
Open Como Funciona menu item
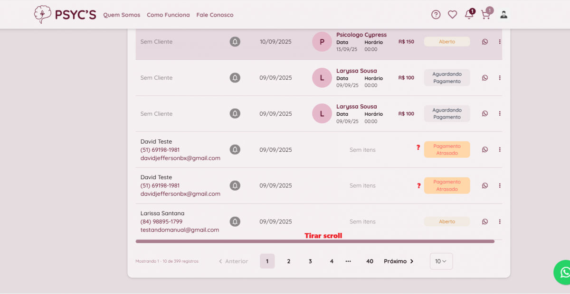[x=168, y=15]
